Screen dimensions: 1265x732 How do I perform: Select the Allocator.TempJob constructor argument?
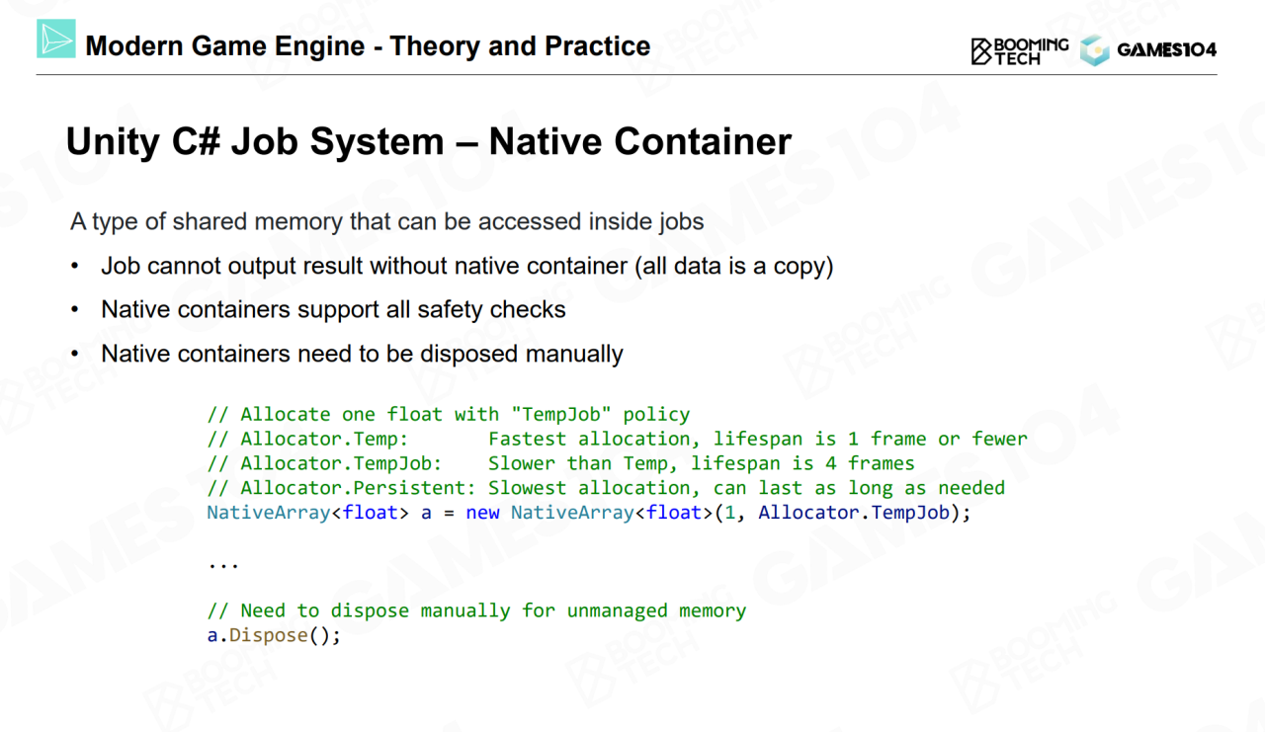click(x=853, y=513)
